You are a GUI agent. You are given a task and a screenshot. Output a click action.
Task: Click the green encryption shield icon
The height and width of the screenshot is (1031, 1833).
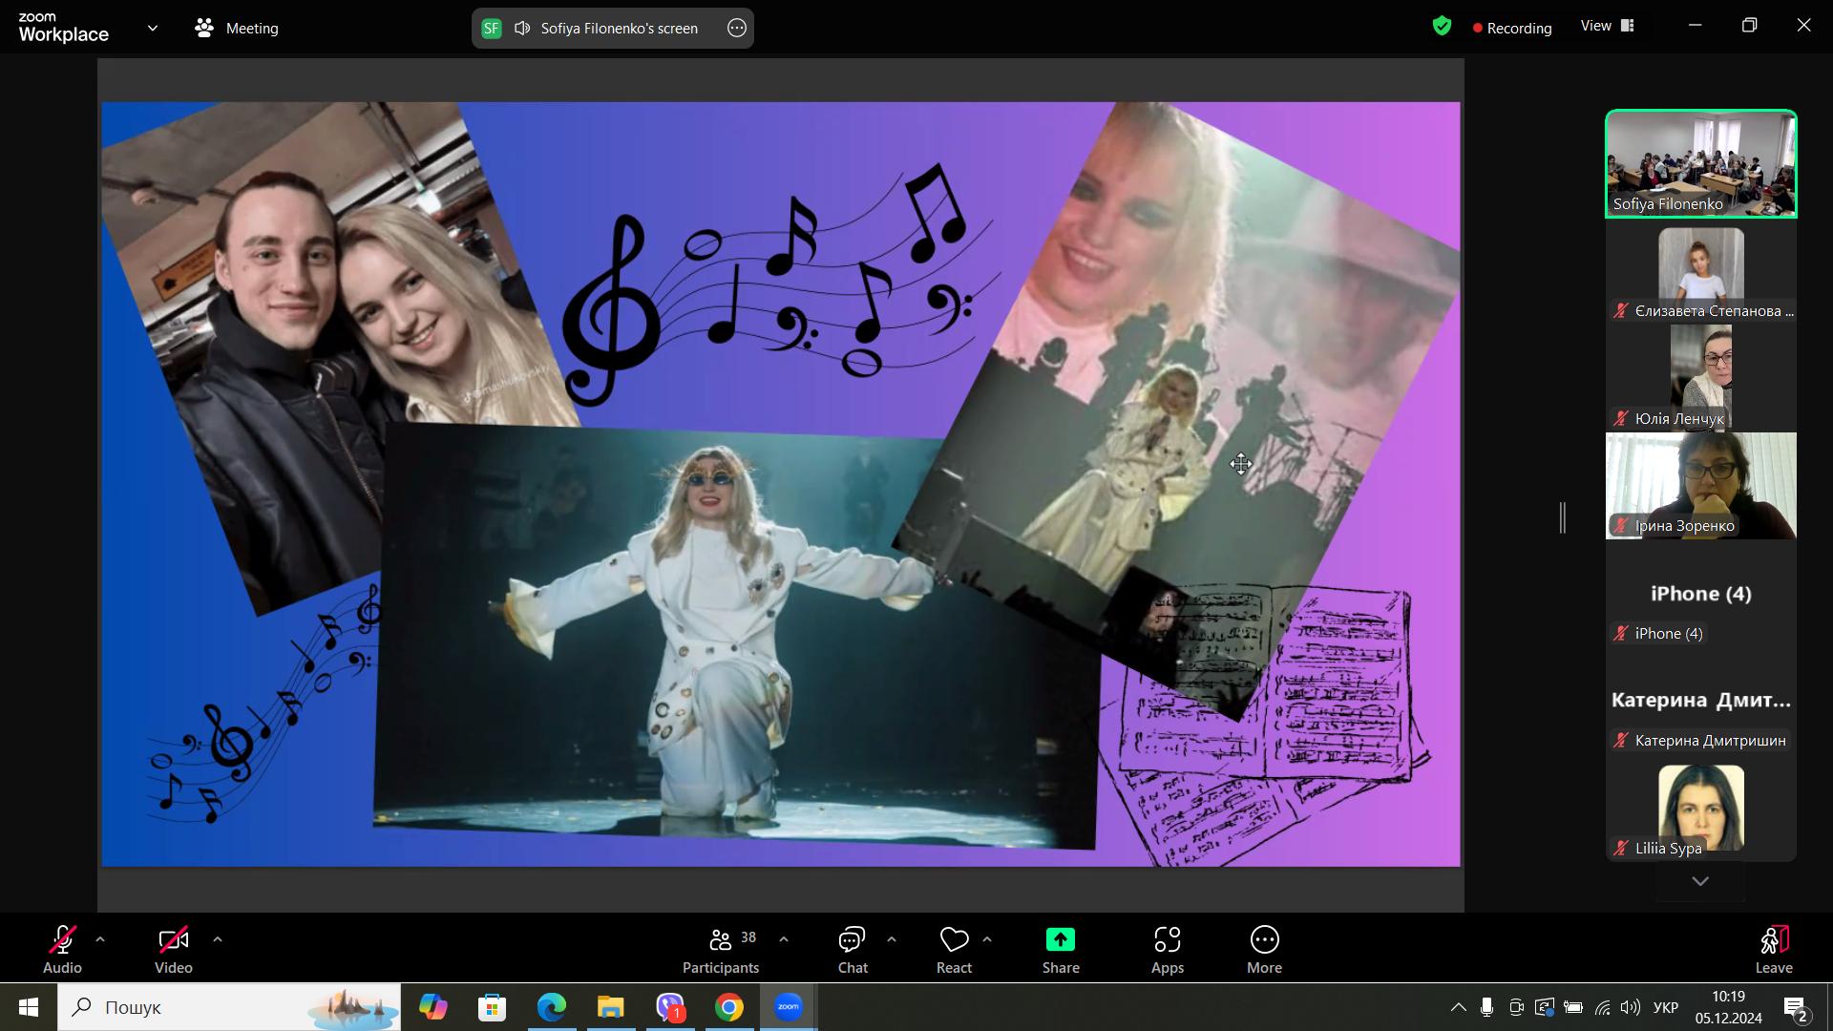(x=1442, y=27)
